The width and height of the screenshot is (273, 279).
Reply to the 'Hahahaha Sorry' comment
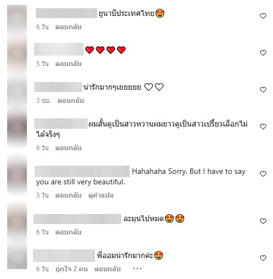pos(68,195)
